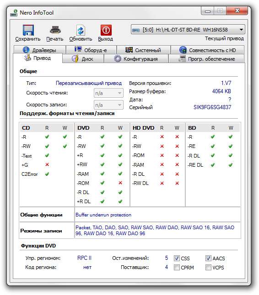Click the serial number SIK9FG6SG4837 text

click(212, 107)
